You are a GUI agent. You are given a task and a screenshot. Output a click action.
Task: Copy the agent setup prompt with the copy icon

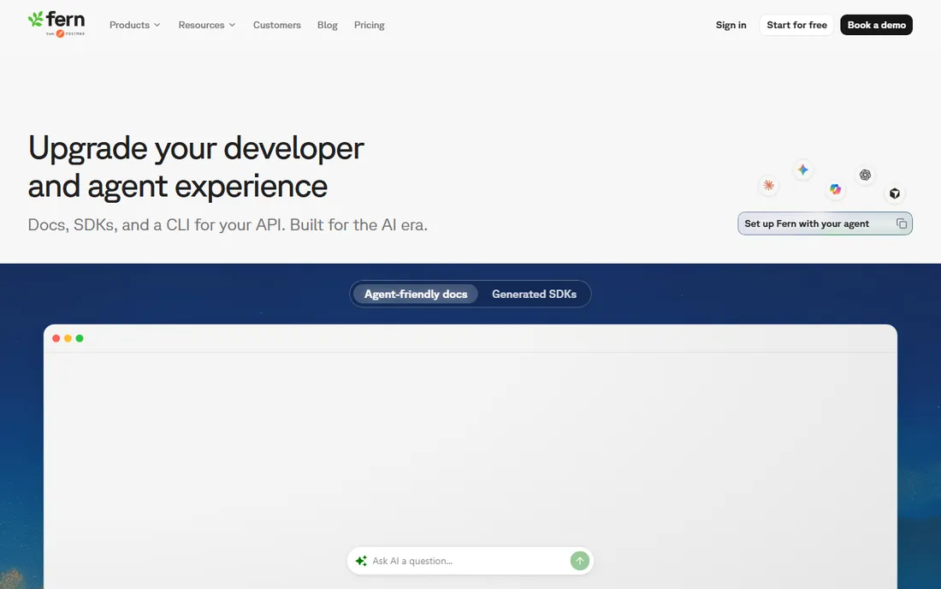902,223
